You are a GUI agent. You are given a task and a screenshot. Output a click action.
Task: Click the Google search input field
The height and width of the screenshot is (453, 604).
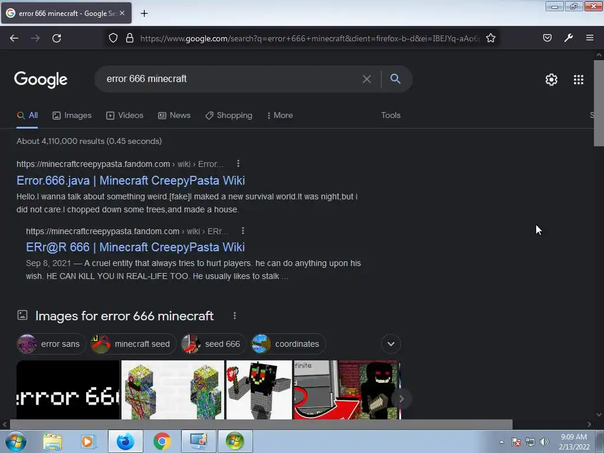231,79
